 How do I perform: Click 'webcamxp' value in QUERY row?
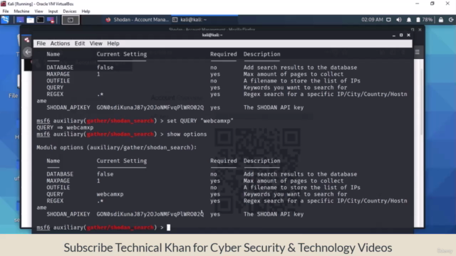point(110,194)
